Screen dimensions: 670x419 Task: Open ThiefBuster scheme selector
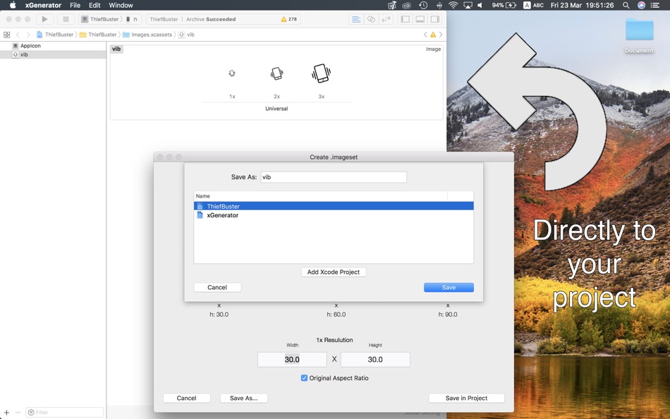point(100,19)
